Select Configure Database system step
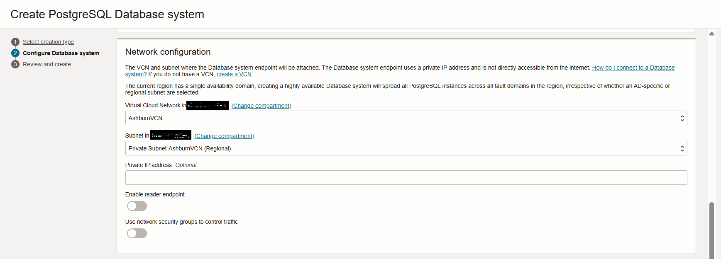 pos(61,53)
